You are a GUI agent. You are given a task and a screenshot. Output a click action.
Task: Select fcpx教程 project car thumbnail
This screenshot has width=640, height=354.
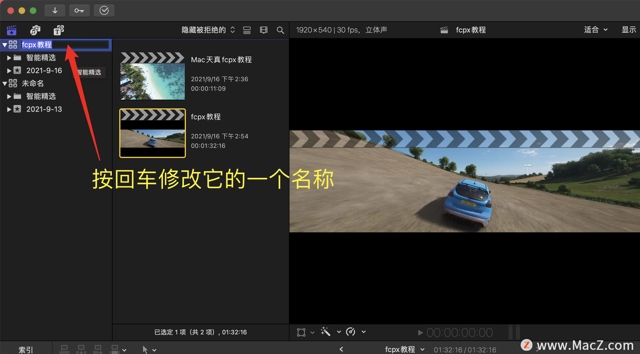(152, 133)
